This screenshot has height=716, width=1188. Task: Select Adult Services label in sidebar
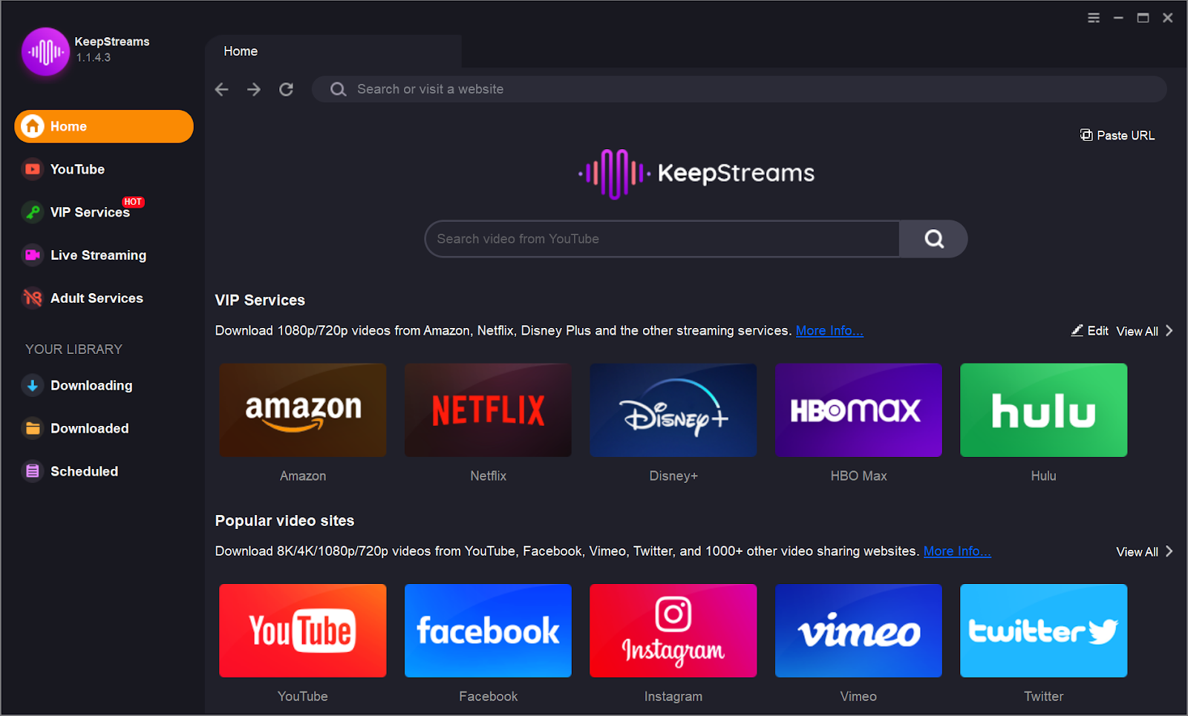(x=97, y=298)
